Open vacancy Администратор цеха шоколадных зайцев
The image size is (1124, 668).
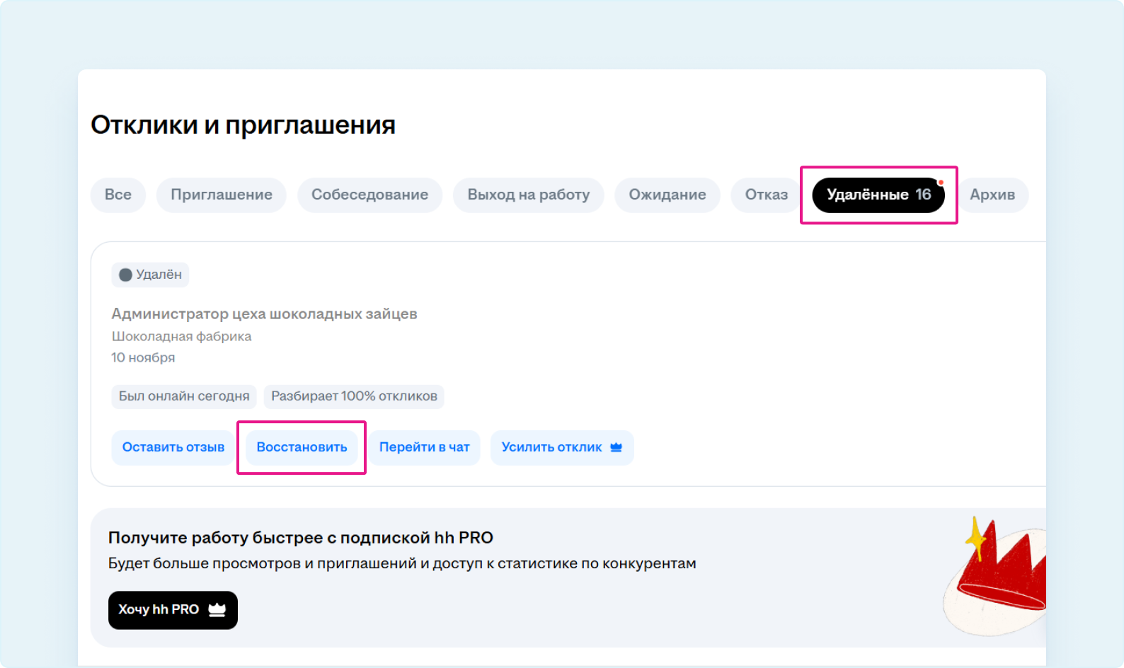click(x=264, y=313)
